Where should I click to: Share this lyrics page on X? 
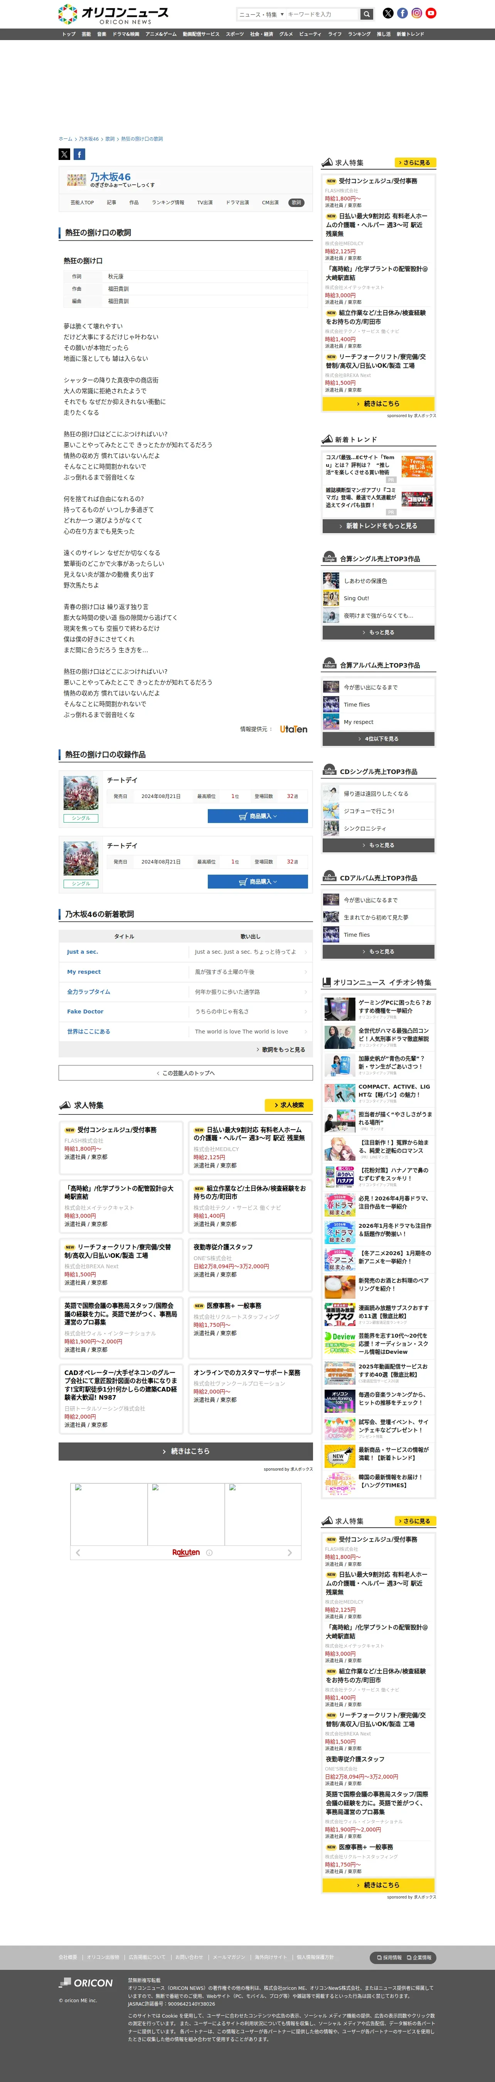[x=64, y=154]
